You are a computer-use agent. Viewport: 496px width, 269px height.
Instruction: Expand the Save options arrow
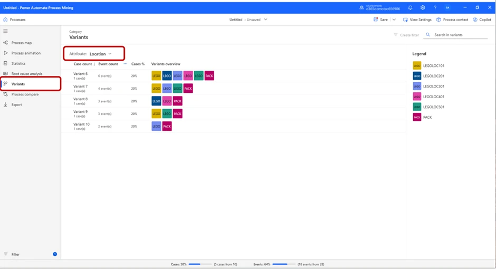pyautogui.click(x=394, y=20)
